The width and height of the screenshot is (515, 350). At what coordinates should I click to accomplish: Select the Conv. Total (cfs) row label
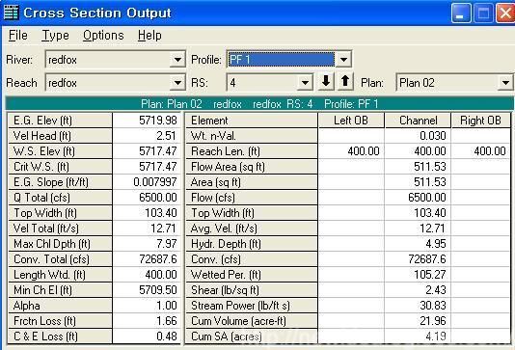(x=60, y=259)
